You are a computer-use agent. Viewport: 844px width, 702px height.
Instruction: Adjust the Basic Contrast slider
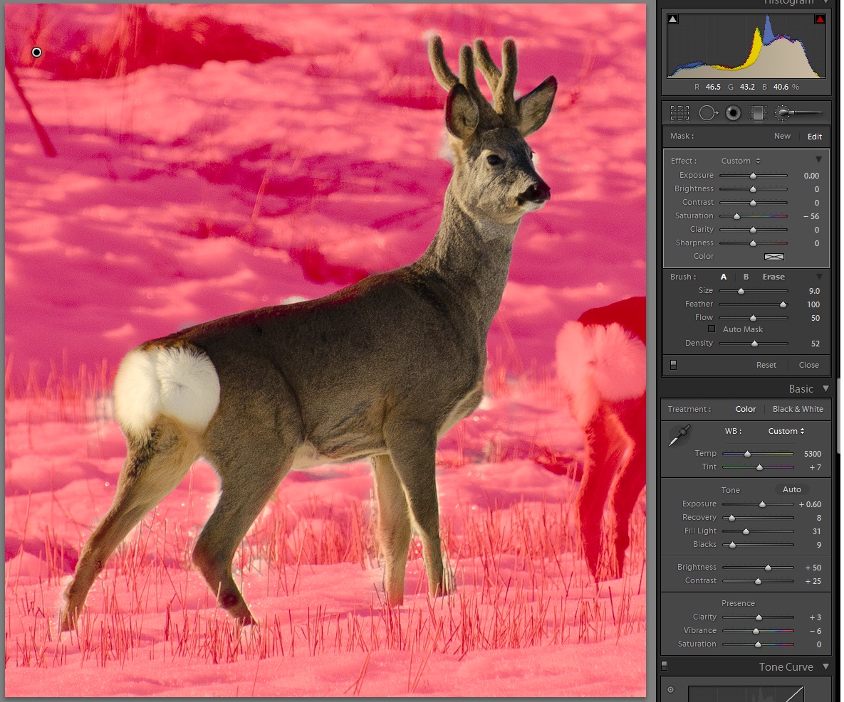758,581
